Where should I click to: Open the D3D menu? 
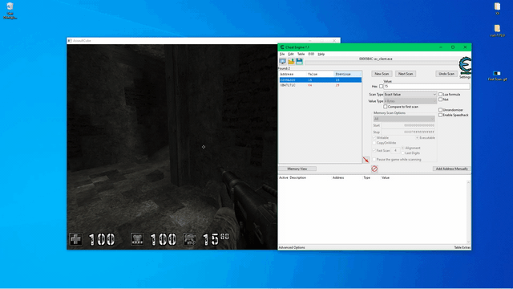(311, 54)
